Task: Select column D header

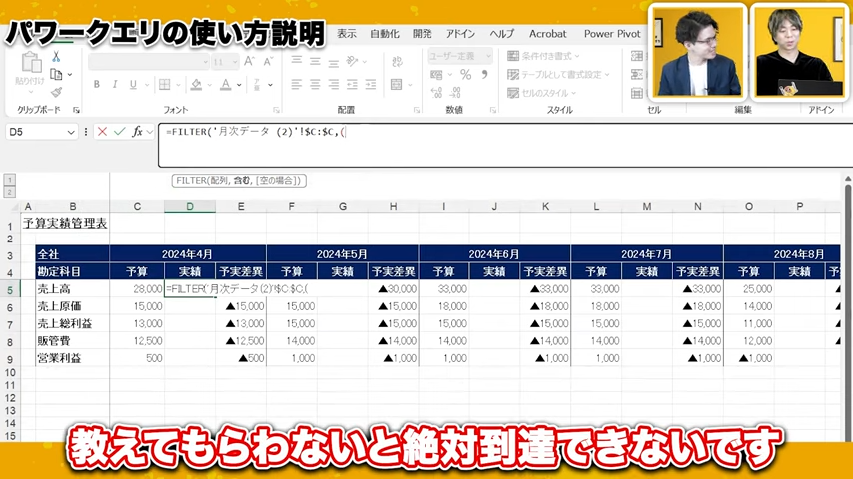Action: pyautogui.click(x=190, y=206)
